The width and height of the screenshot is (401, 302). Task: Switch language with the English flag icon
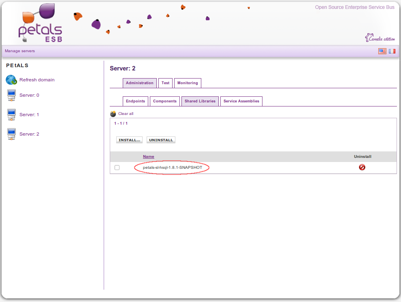coord(382,51)
